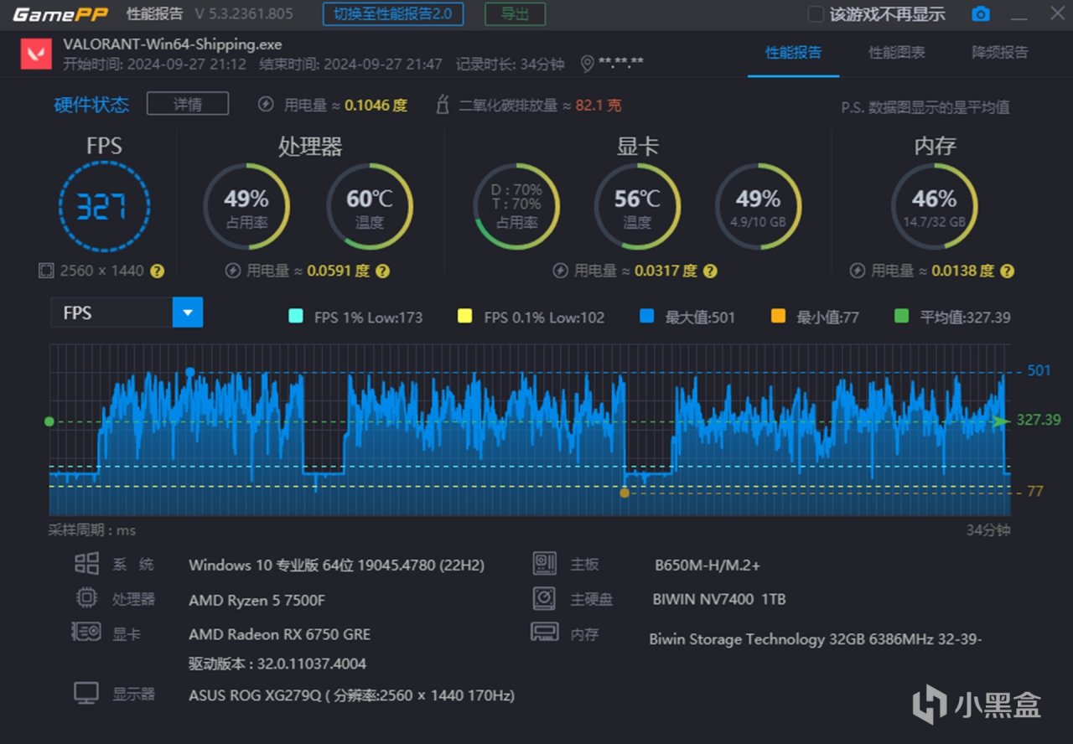Take a screenshot with the camera icon
Screen dimensions: 1073x744
click(x=980, y=14)
